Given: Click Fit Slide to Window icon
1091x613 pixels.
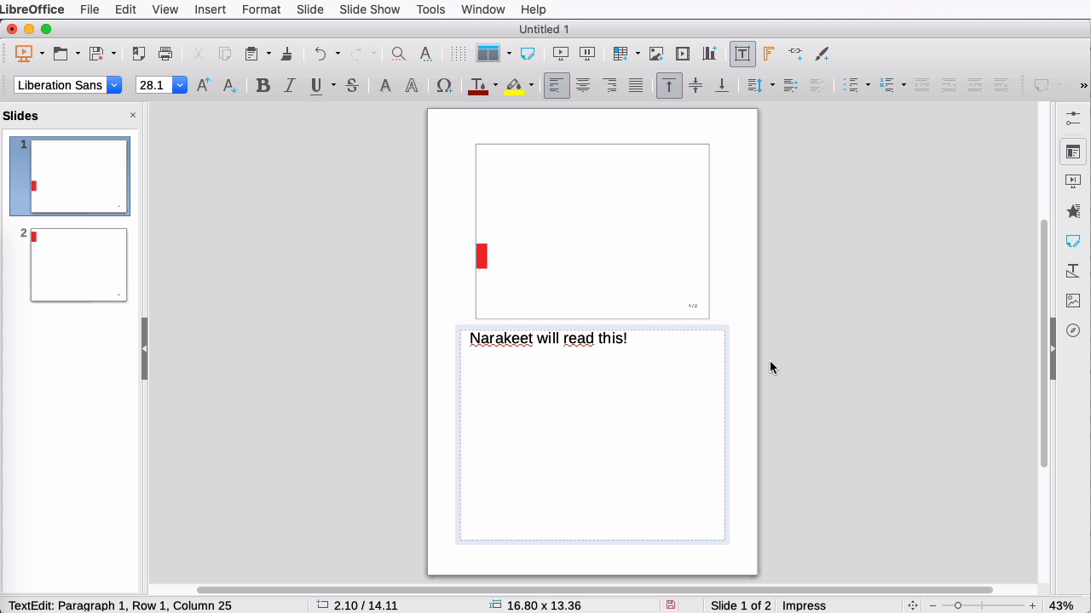Looking at the screenshot, I should click(x=913, y=605).
